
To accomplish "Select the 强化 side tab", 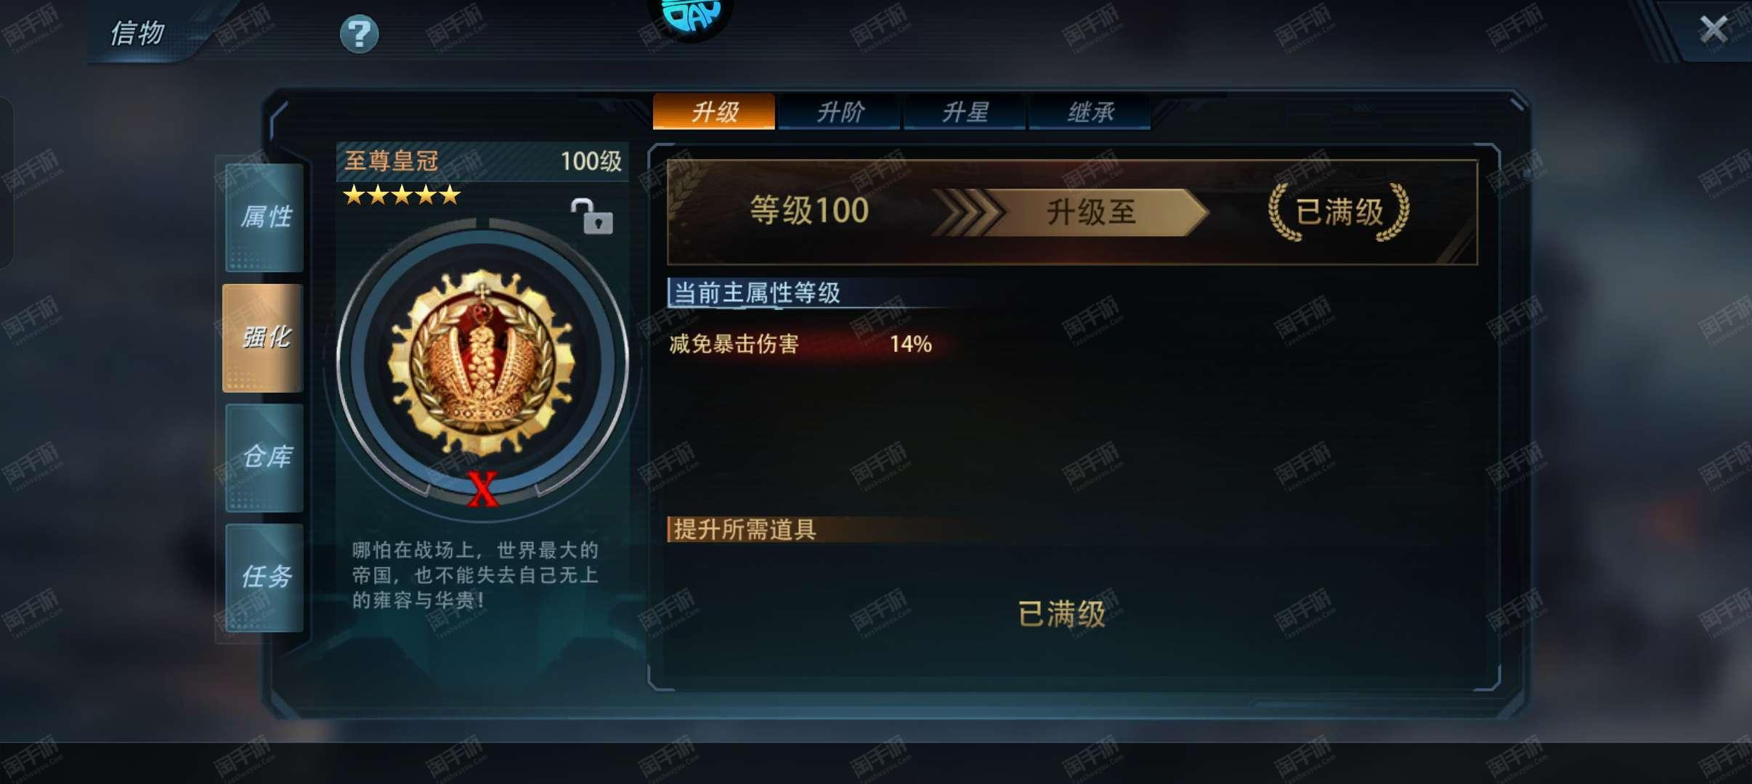I will 264,338.
